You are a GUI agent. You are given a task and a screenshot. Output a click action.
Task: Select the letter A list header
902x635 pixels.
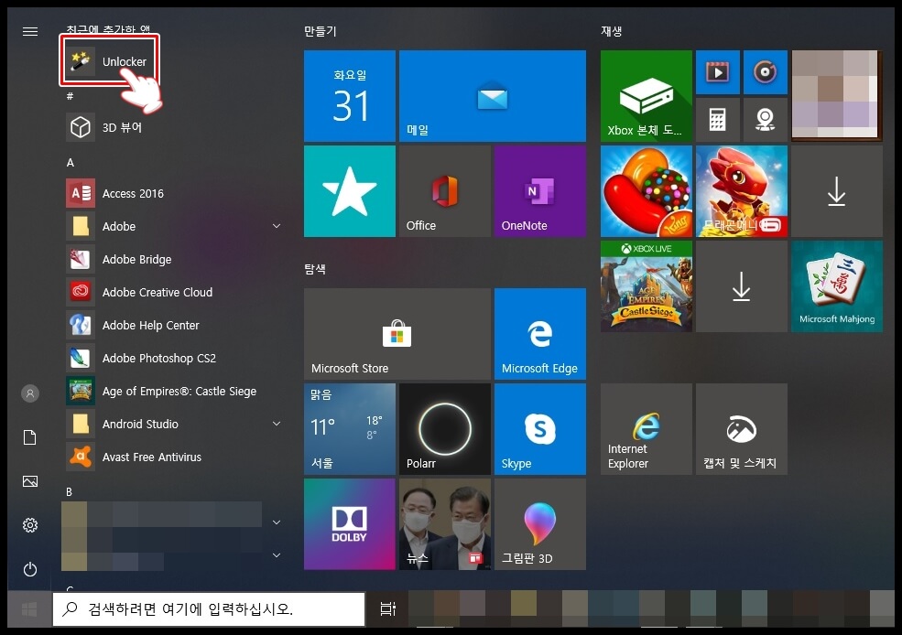[71, 163]
